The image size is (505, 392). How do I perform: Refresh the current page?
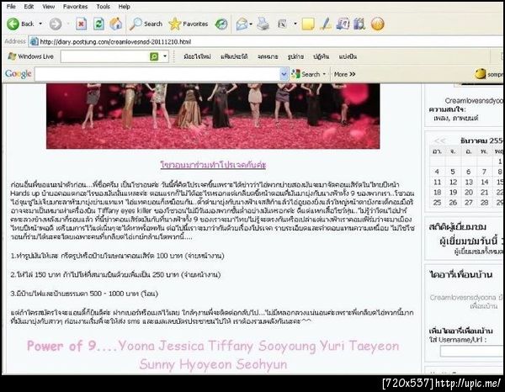click(98, 24)
